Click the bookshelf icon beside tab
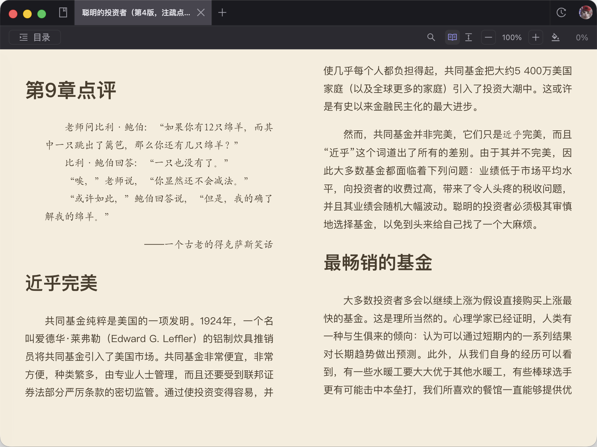597x447 pixels. [x=63, y=13]
